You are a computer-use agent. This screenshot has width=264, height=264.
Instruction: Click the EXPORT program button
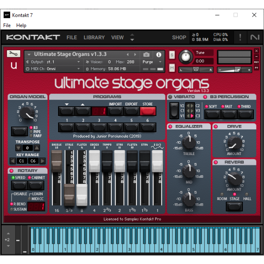click(x=131, y=111)
